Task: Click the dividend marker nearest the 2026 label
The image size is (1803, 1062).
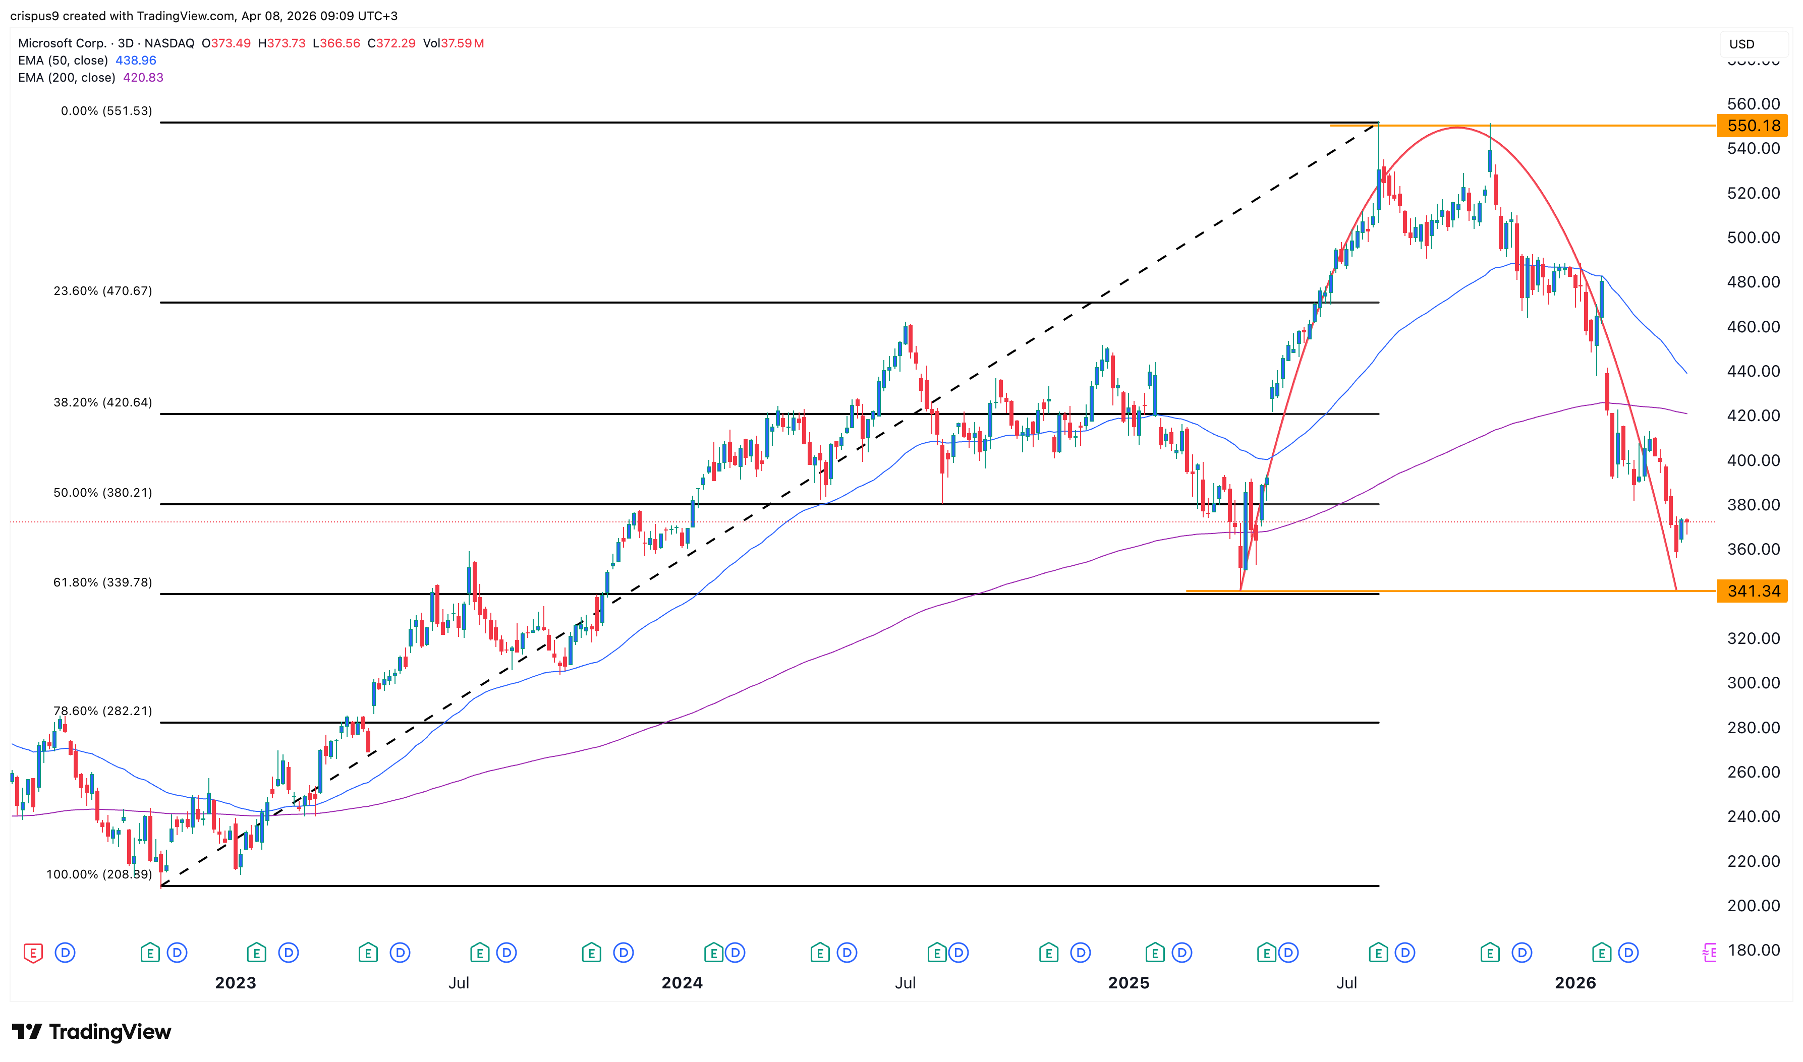Action: (x=1628, y=953)
